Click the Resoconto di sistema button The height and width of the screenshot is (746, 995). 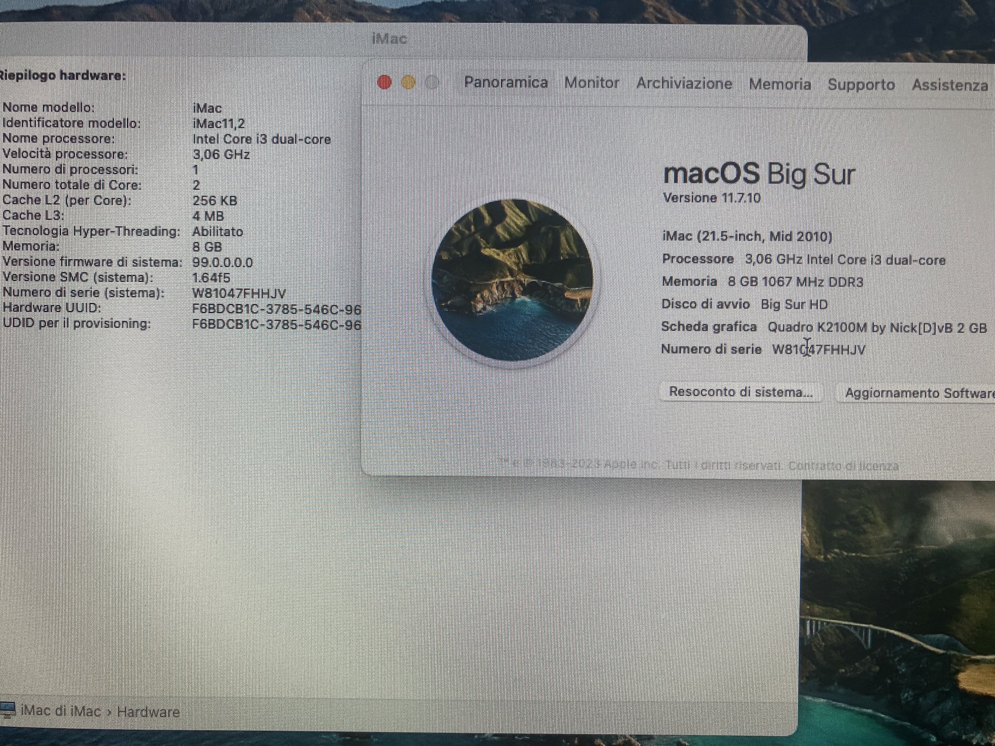740,392
